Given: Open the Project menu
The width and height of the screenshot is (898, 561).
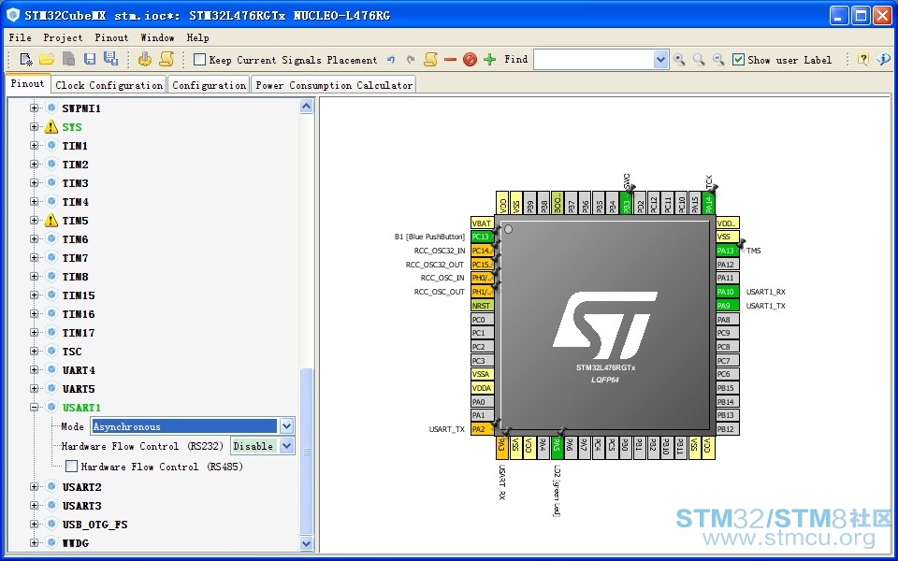Looking at the screenshot, I should [63, 37].
